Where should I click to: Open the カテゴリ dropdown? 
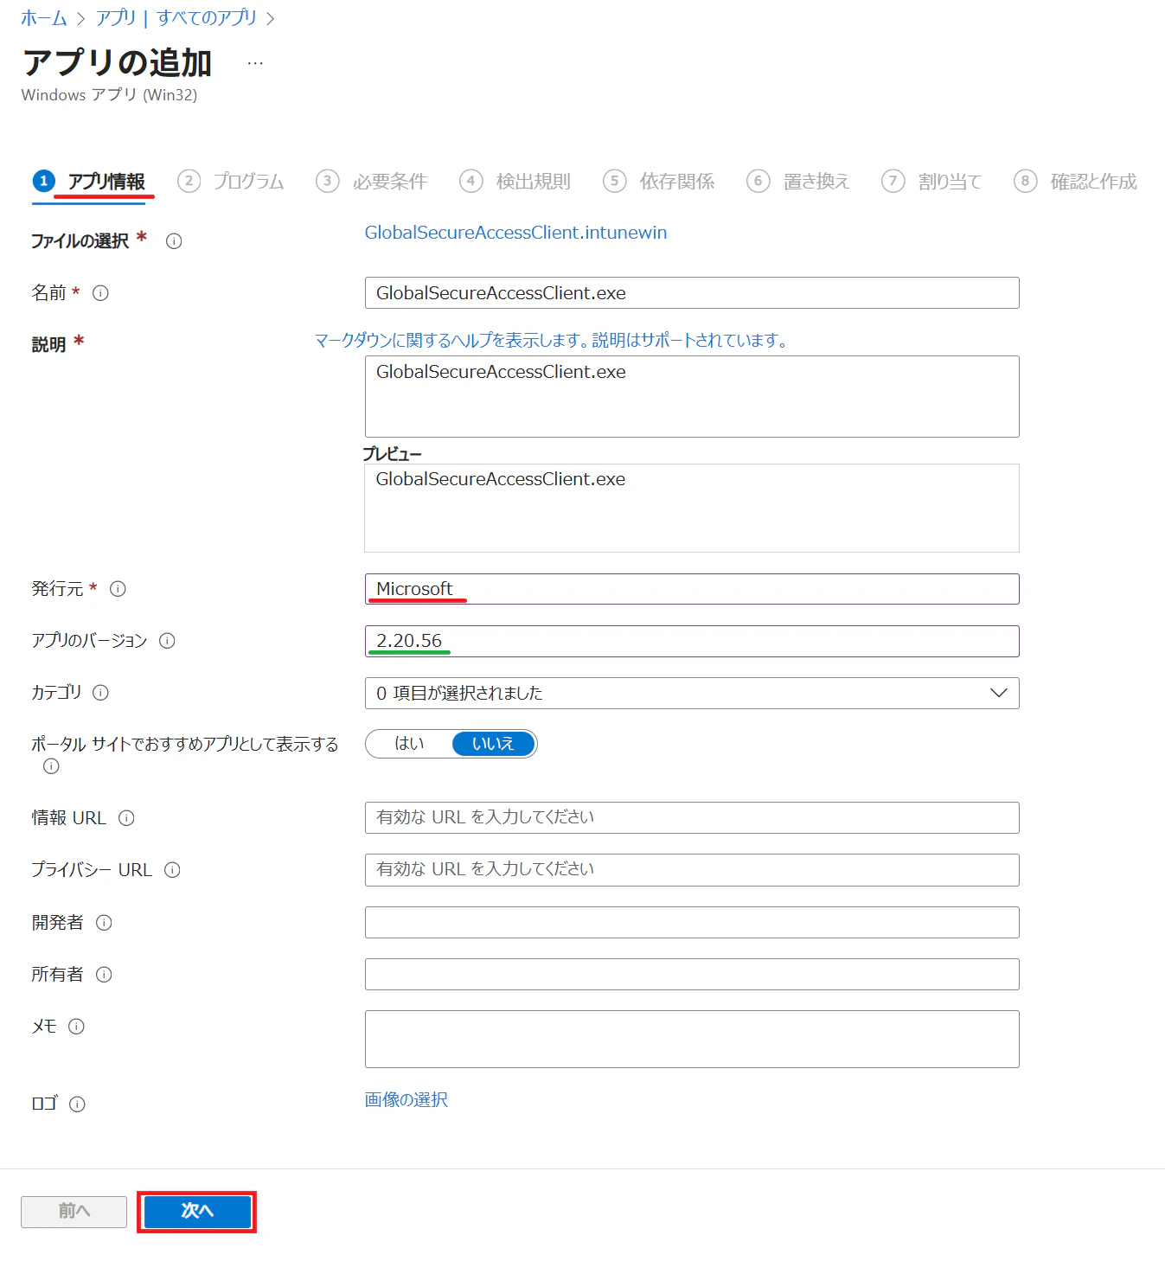[x=692, y=693]
